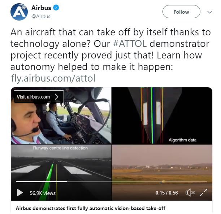Open the tweet options chevron menu
Image resolution: width=221 pixels, height=214 pixels.
pos(209,12)
